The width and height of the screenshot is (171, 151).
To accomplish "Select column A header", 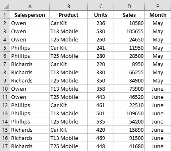I will point(30,7).
